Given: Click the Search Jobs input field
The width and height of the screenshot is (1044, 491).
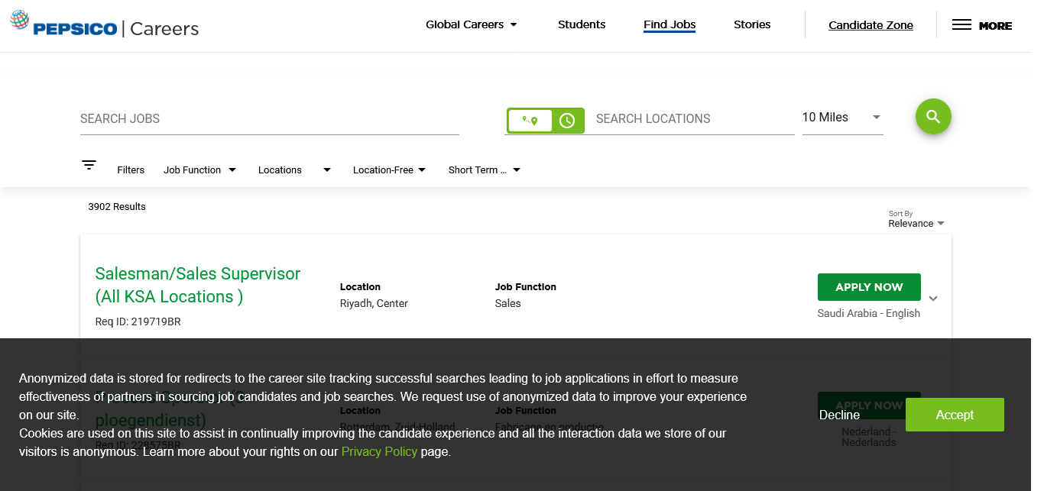Looking at the screenshot, I should (269, 119).
